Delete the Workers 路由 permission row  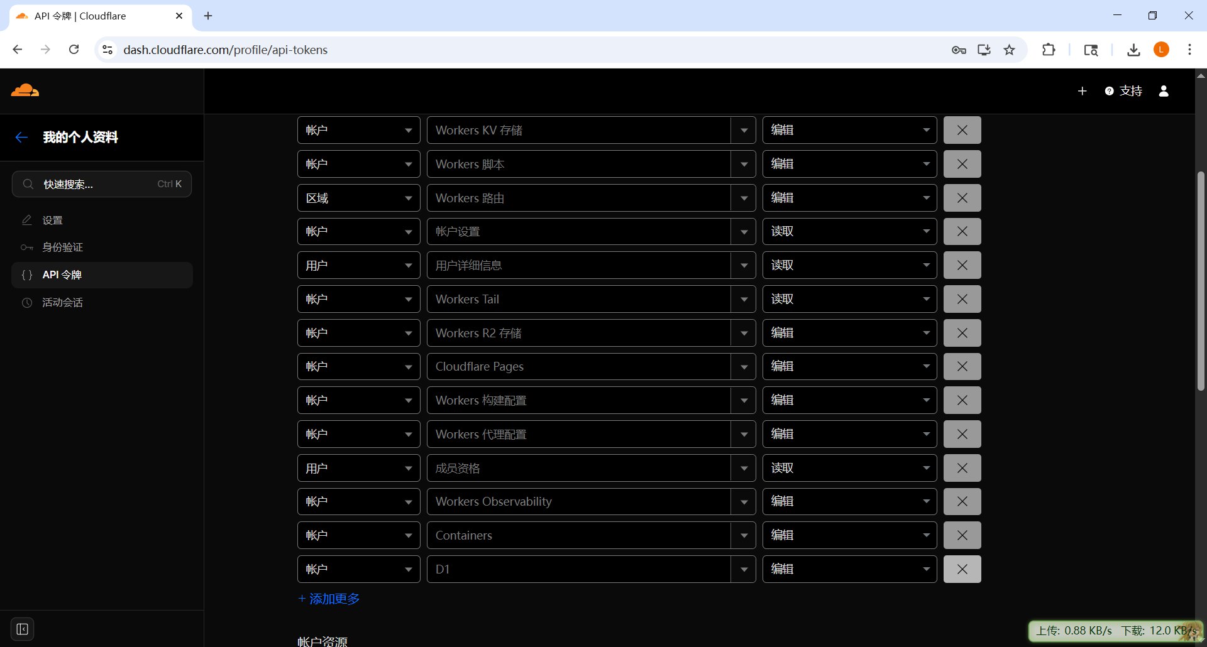pyautogui.click(x=962, y=198)
